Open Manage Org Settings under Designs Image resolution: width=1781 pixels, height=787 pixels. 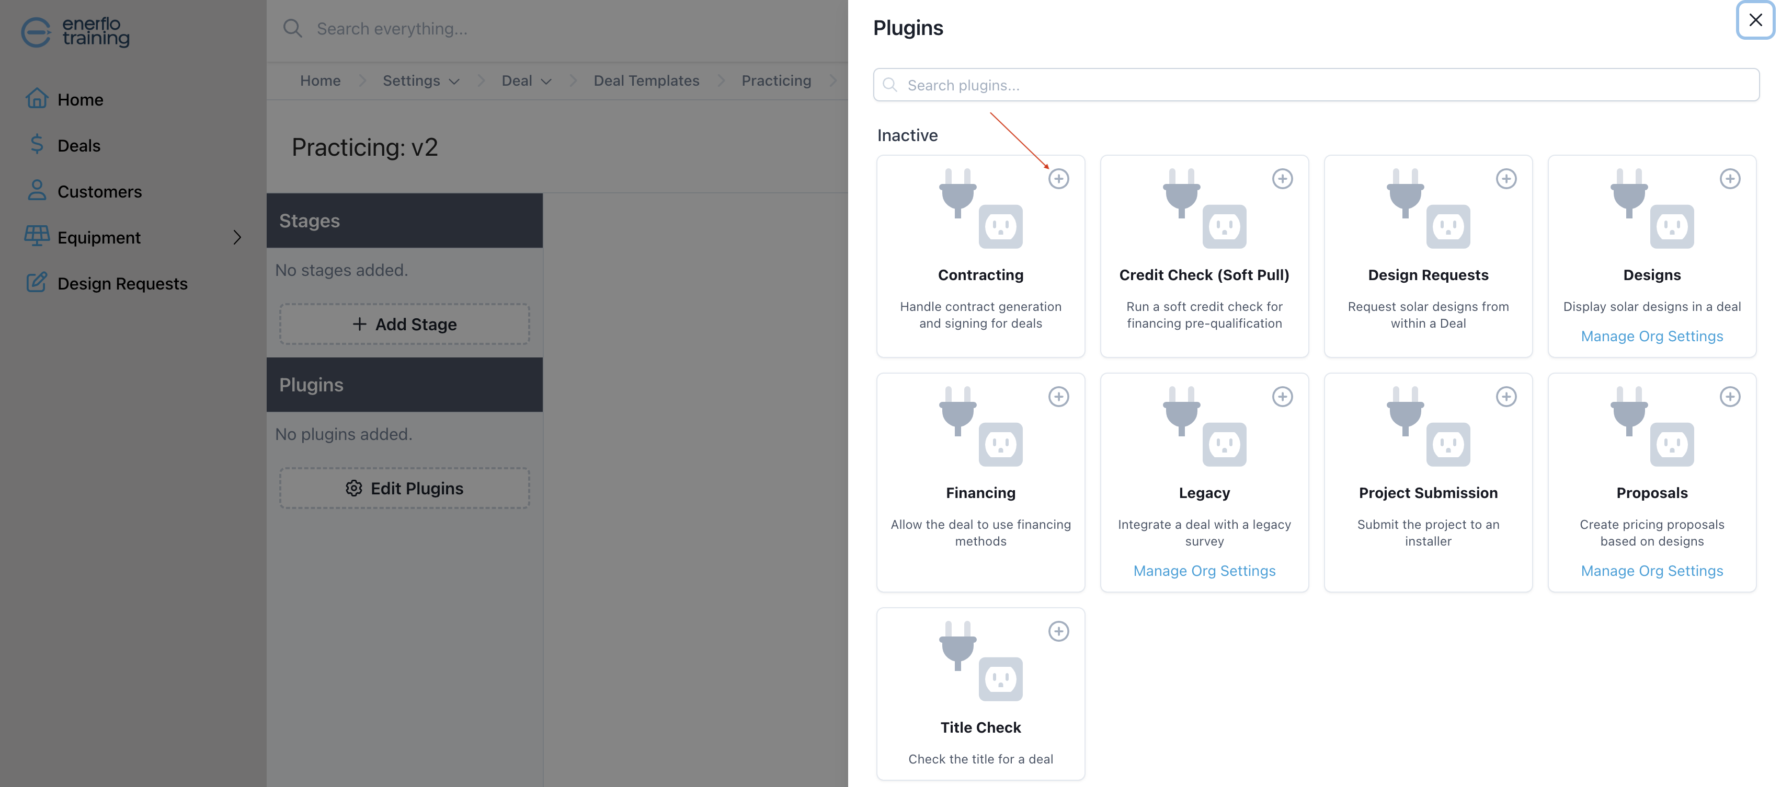pyautogui.click(x=1652, y=337)
